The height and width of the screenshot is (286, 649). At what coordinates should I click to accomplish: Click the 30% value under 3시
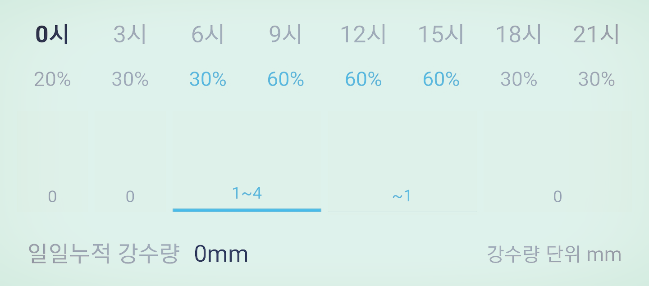coord(130,79)
